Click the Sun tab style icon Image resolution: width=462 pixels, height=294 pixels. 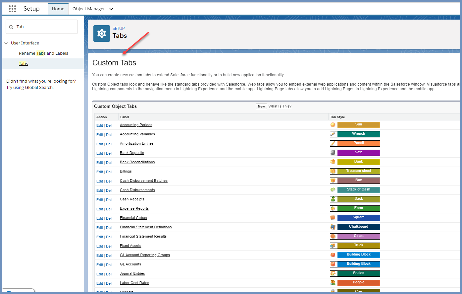point(334,125)
